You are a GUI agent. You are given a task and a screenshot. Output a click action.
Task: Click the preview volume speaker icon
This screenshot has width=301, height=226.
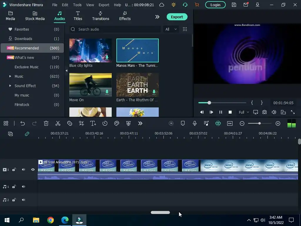274,112
